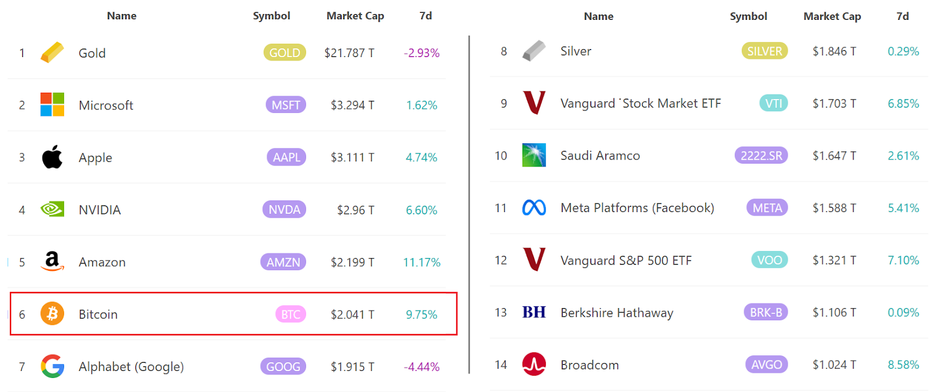Click the orange Bitcoin logo icon
Viewport: 933px width, 392px height.
(x=52, y=314)
